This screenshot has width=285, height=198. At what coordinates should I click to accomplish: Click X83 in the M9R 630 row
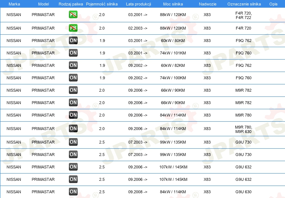pos(207,129)
